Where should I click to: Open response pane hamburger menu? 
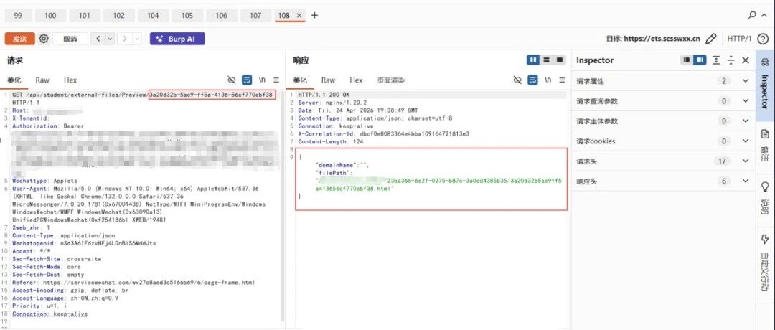click(562, 80)
